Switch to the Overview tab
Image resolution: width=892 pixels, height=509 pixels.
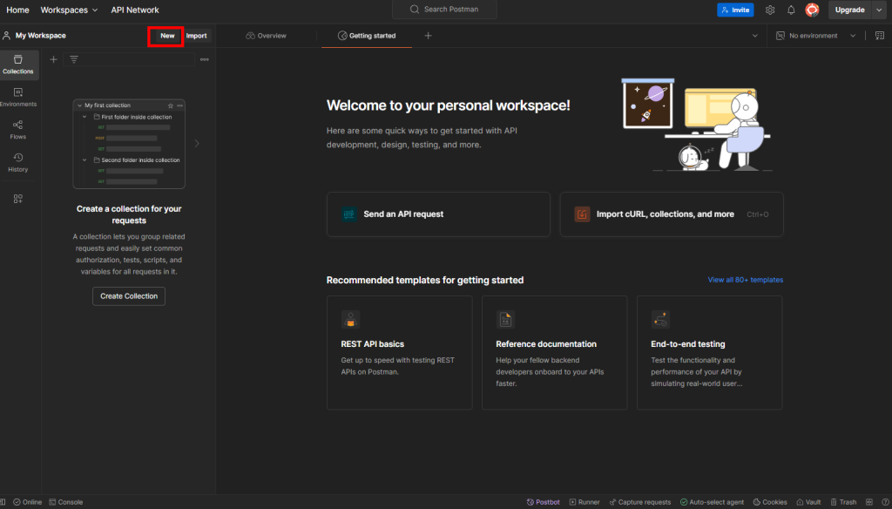266,36
